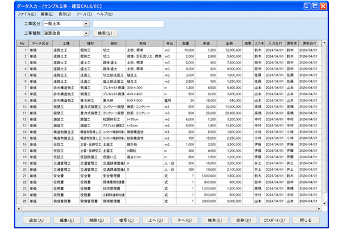This screenshot has width=343, height=229.
Task: Click the 摘要 column header
Action: pyautogui.click(x=248, y=43)
